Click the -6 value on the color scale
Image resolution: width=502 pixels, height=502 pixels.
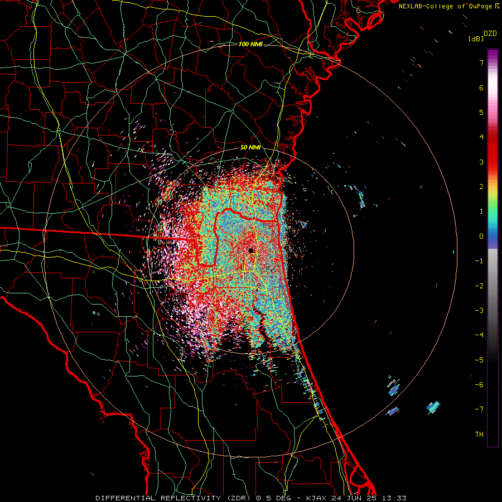(x=479, y=385)
